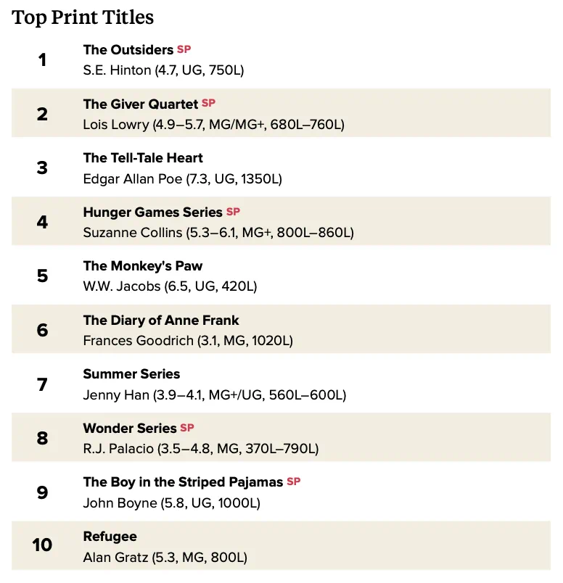Click the SP badge after The Boy in the Striped Pajamas
Screen dimensions: 563x583
coord(294,481)
